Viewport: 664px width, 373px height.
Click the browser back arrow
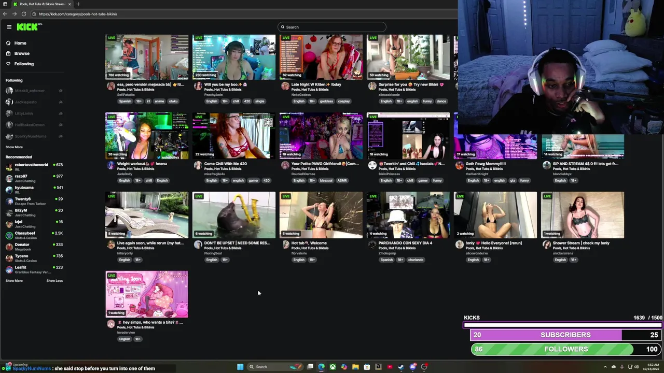[x=5, y=14]
